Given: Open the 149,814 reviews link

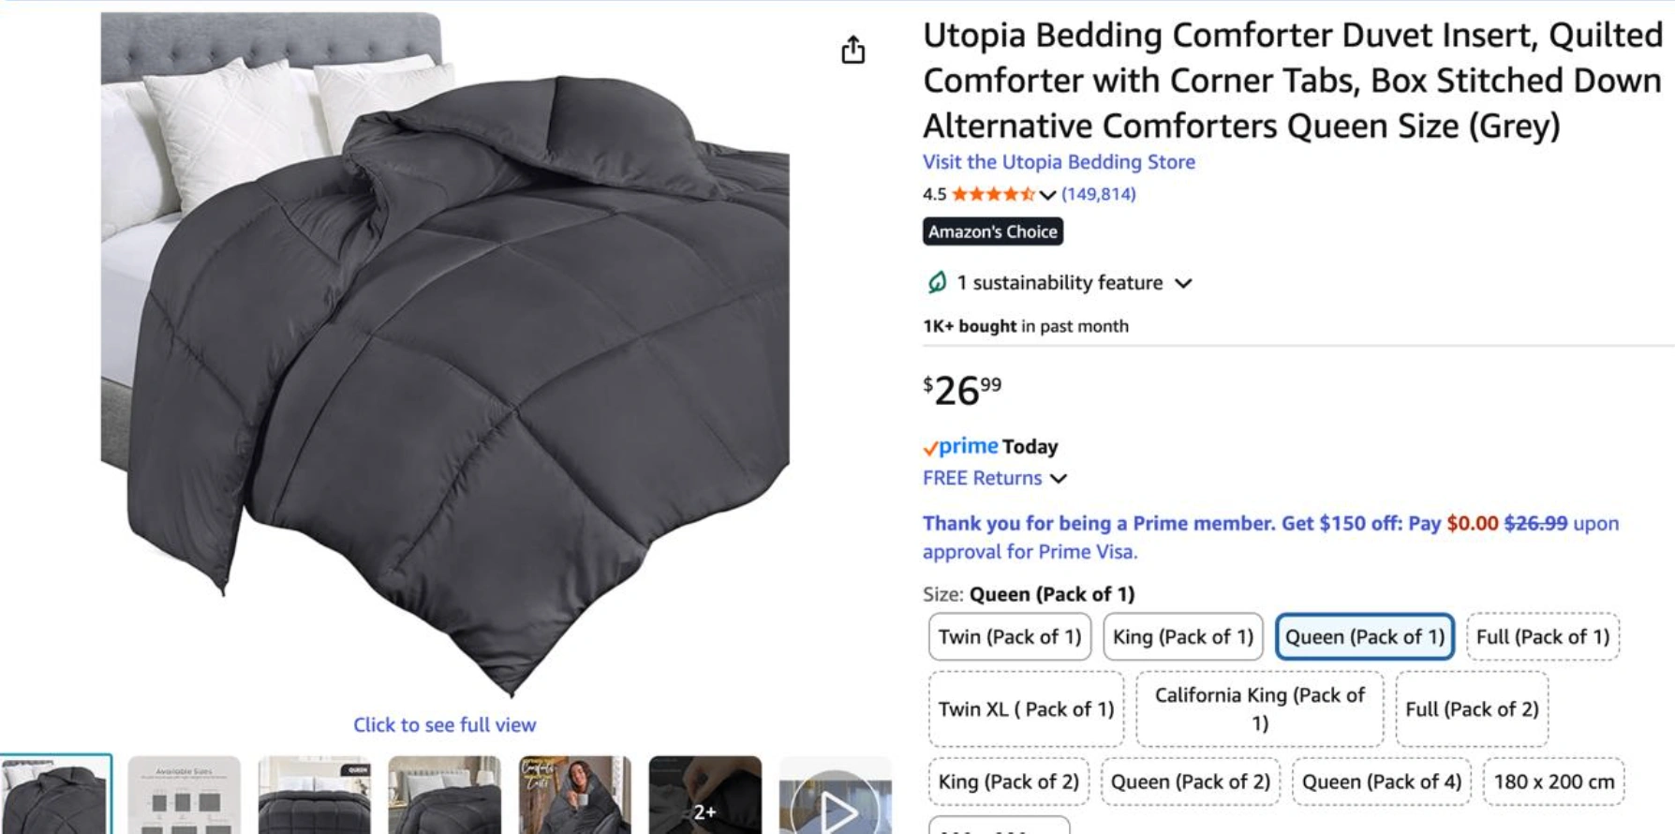Looking at the screenshot, I should pyautogui.click(x=1098, y=194).
